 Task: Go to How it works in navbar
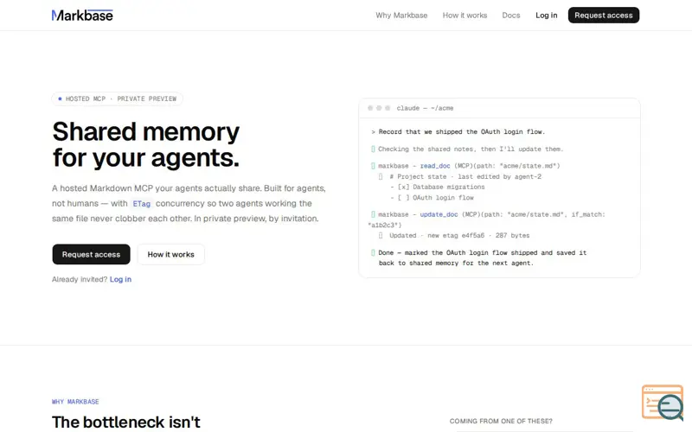[x=465, y=16]
